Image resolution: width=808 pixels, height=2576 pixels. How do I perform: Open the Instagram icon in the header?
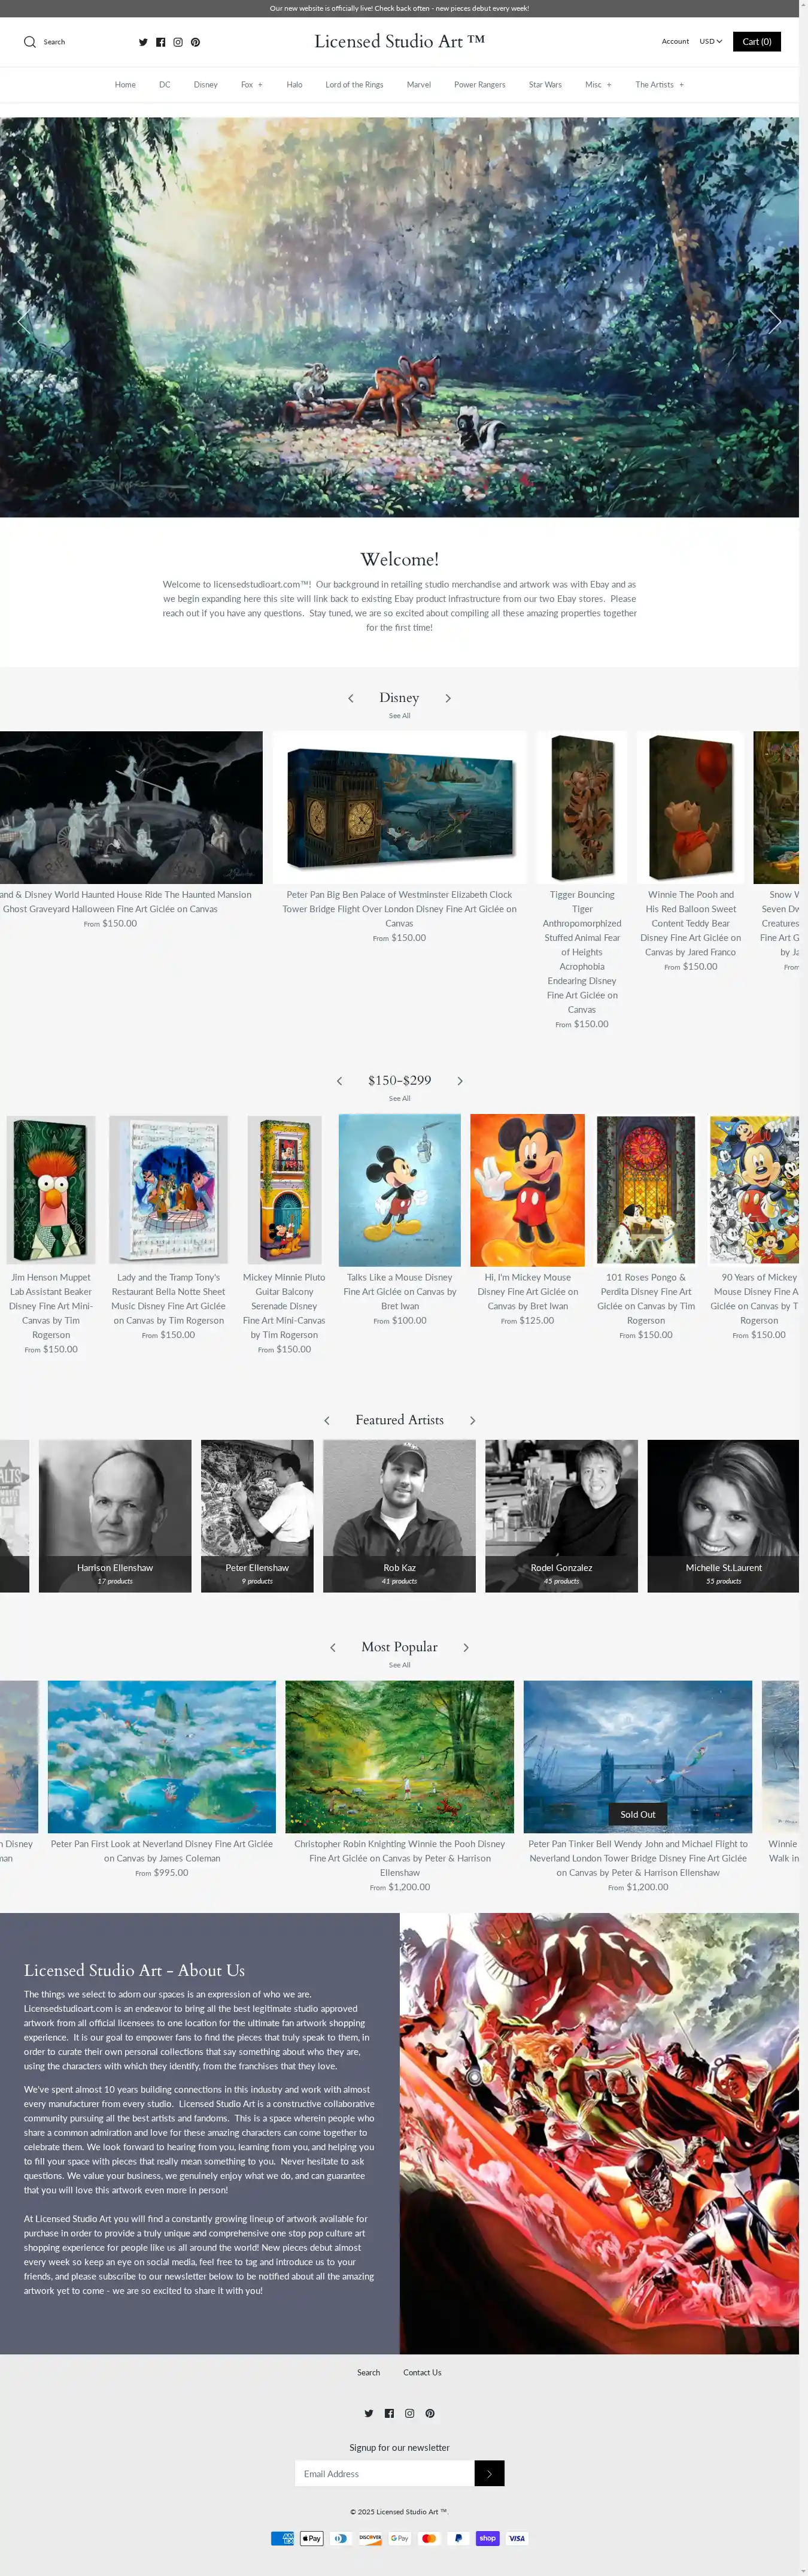click(178, 42)
